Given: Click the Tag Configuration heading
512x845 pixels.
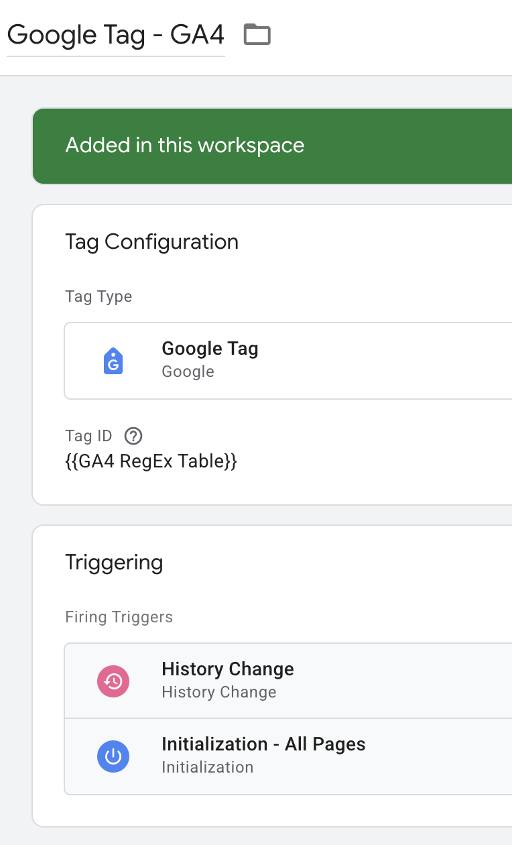Looking at the screenshot, I should pyautogui.click(x=152, y=242).
